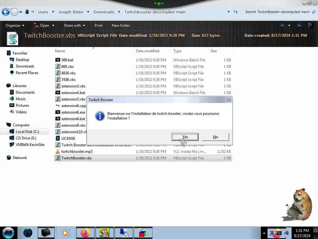Image resolution: width=318 pixels, height=239 pixels.
Task: Select extension6.exe file icon
Action: point(58,112)
